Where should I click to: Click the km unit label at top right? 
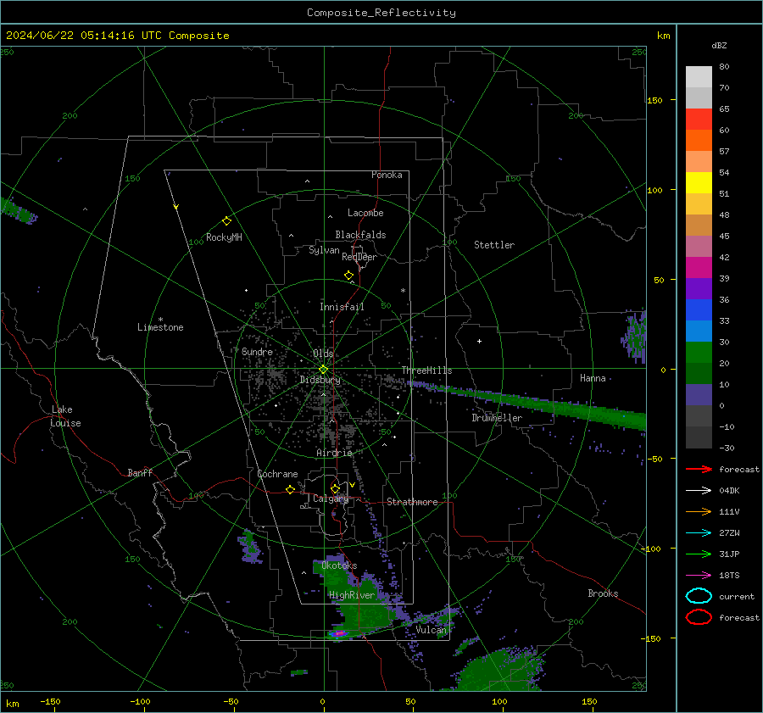pyautogui.click(x=663, y=36)
